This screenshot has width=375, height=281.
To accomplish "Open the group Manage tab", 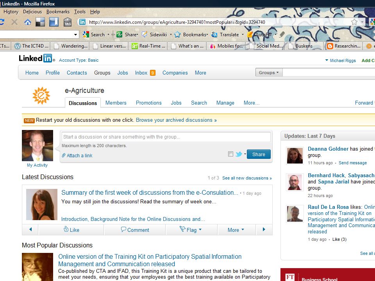I will coord(225,103).
